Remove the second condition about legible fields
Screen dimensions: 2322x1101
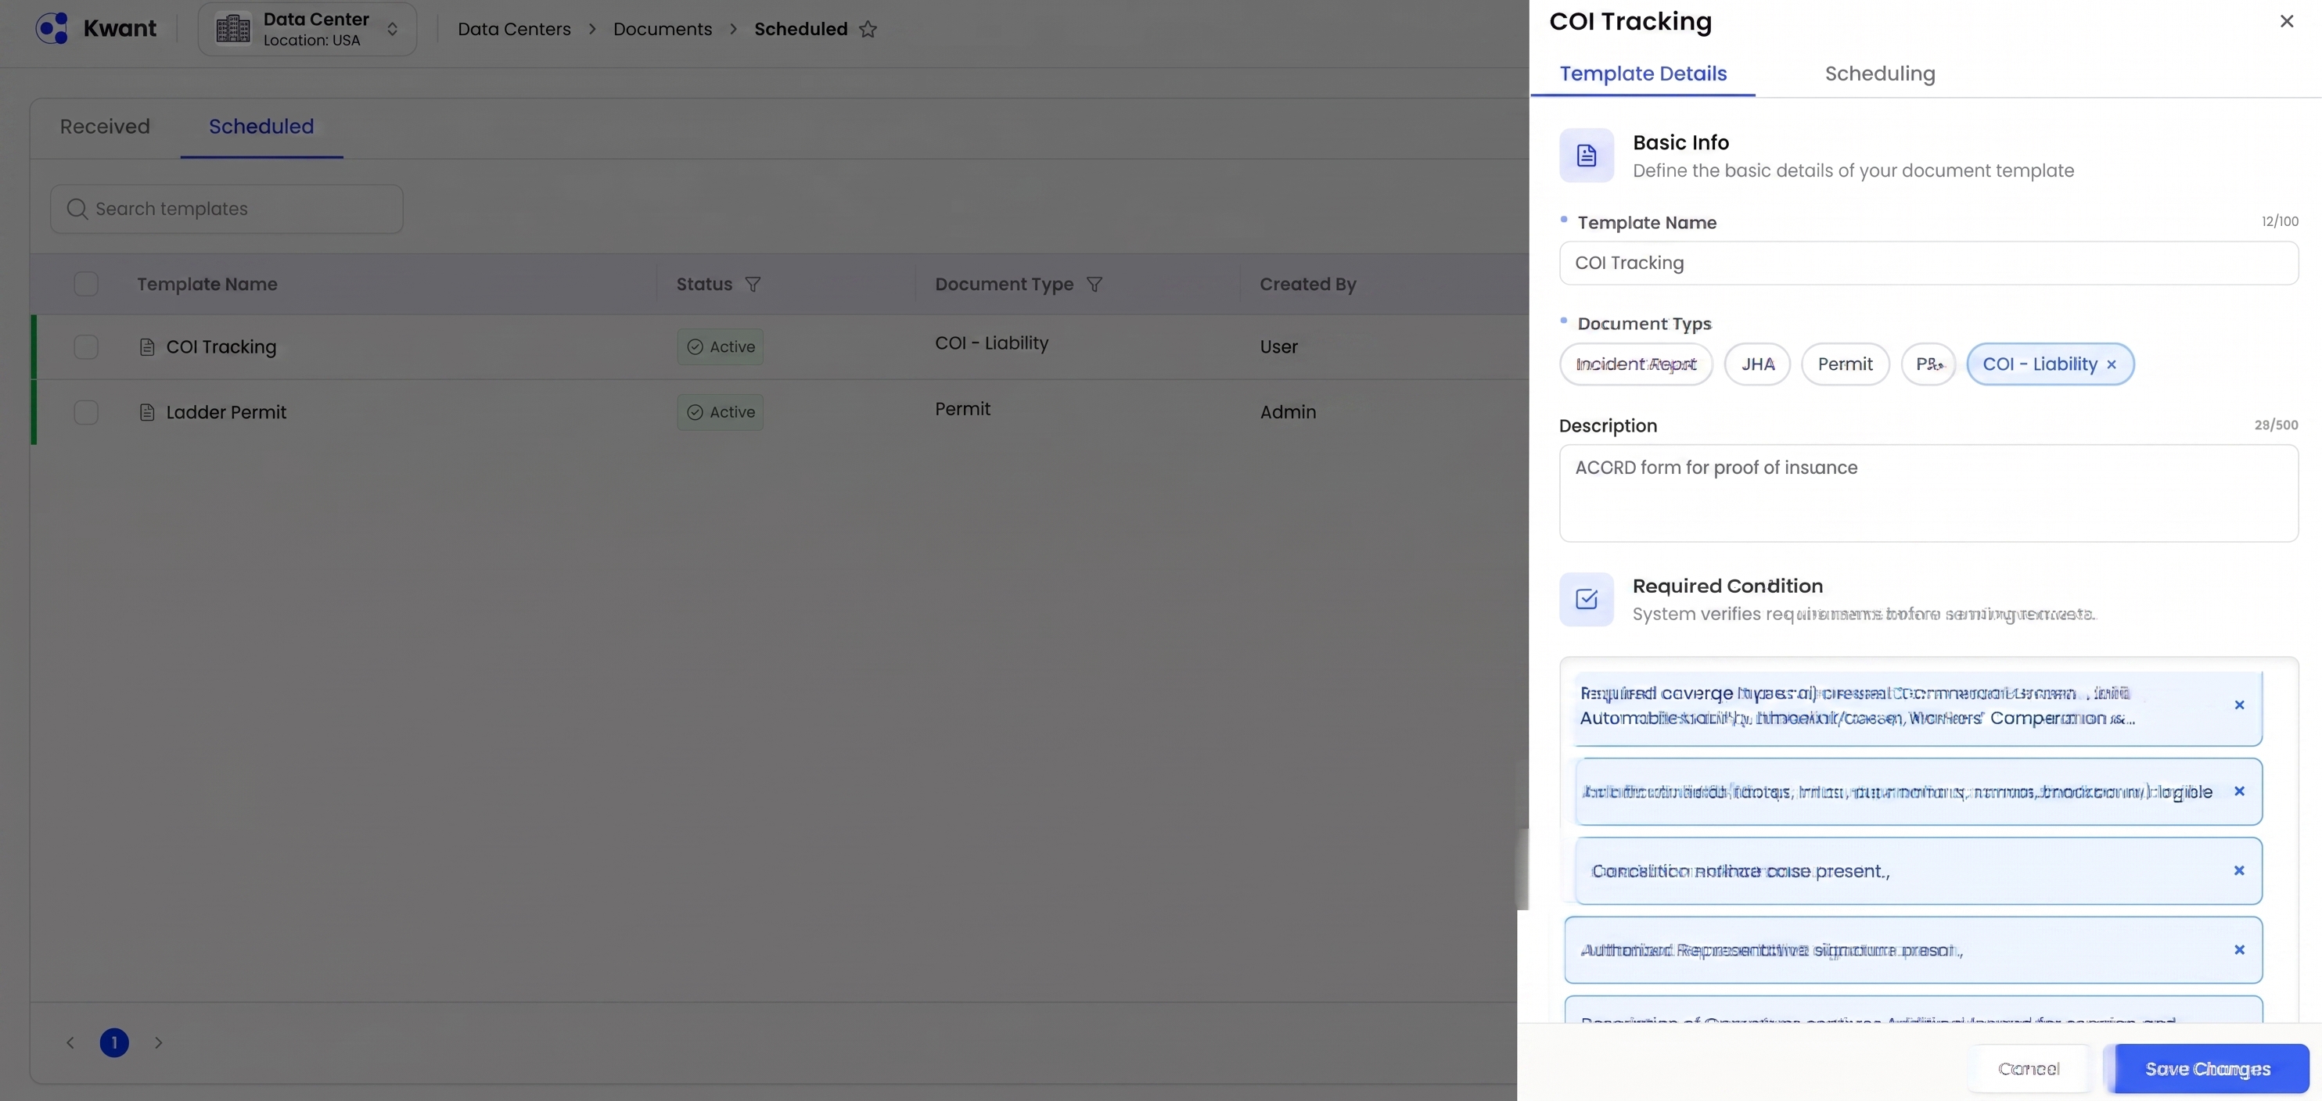(2239, 791)
